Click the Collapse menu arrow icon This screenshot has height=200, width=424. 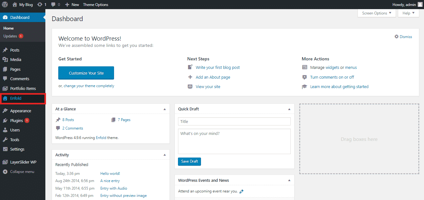[x=5, y=172]
